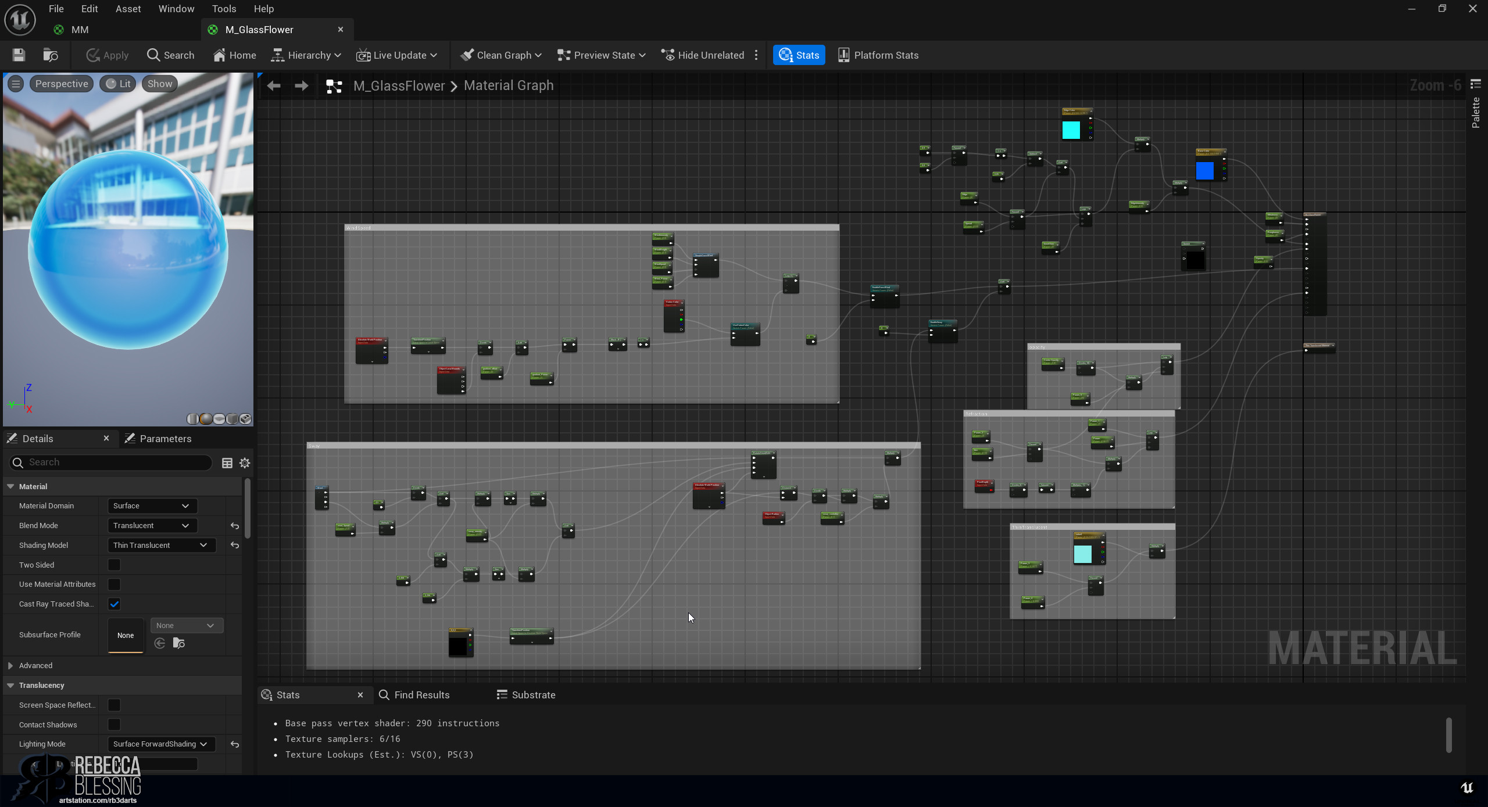Open Details view settings gear
This screenshot has height=807, width=1488.
point(245,463)
